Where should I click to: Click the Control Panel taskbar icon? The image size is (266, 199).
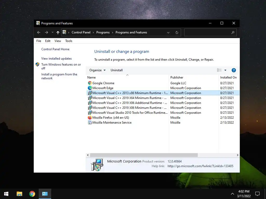point(45,194)
